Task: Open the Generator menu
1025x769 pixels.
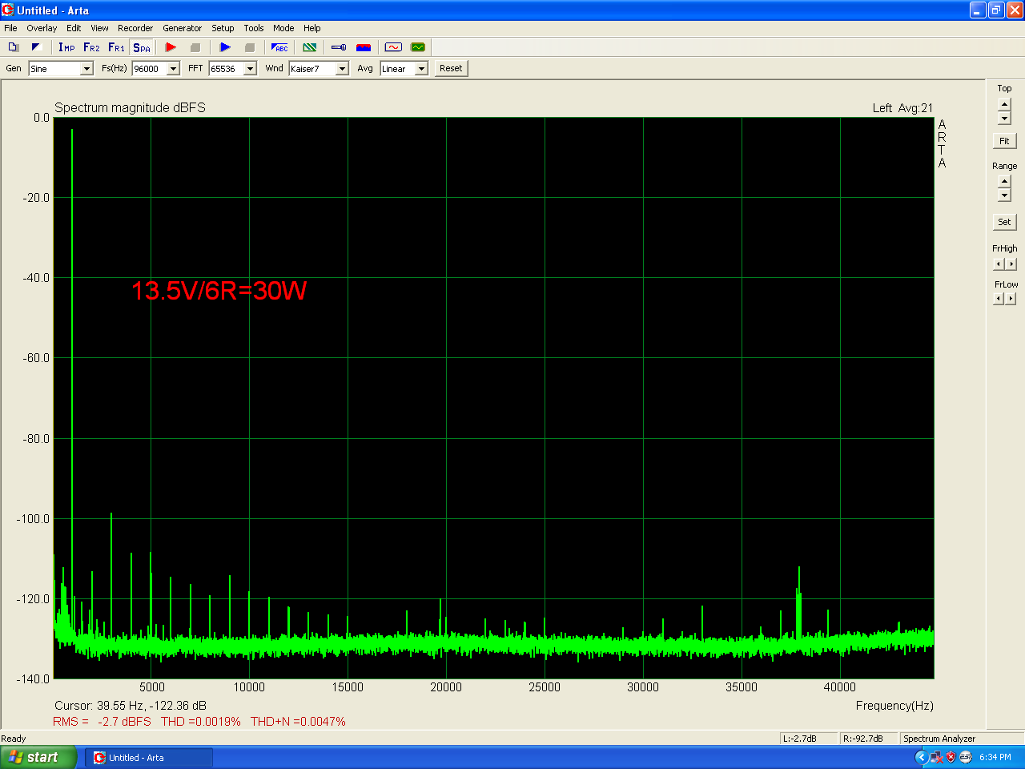Action: pos(183,28)
